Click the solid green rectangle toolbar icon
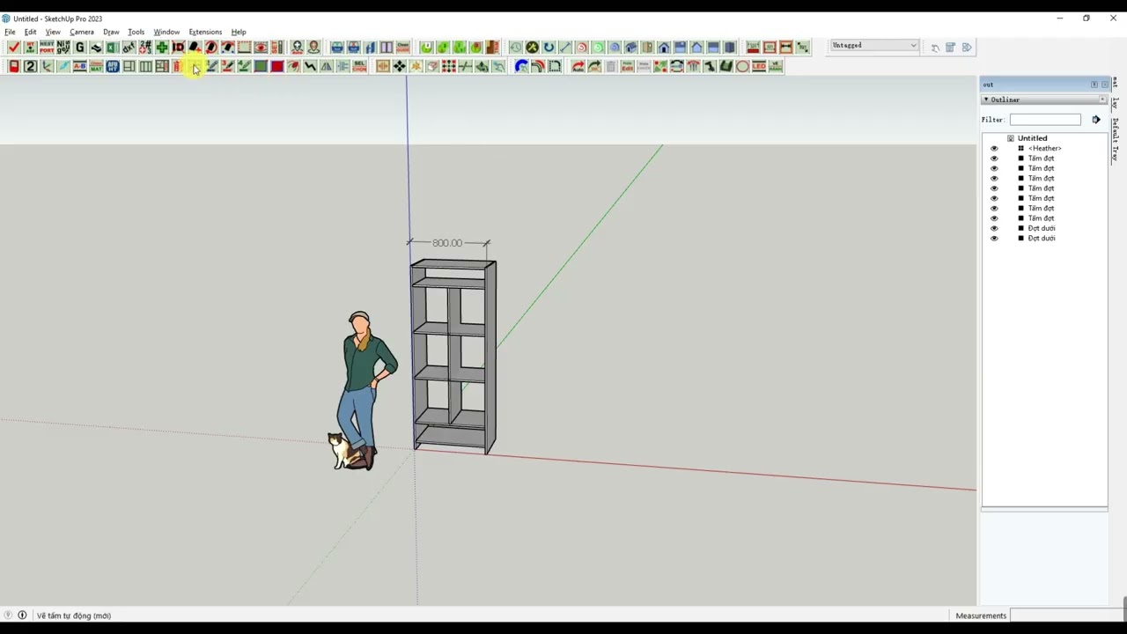 261,66
